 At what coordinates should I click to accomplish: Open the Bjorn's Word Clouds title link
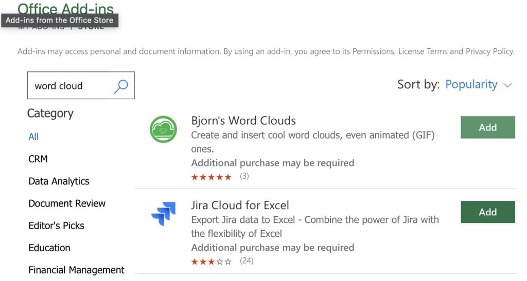tap(243, 121)
